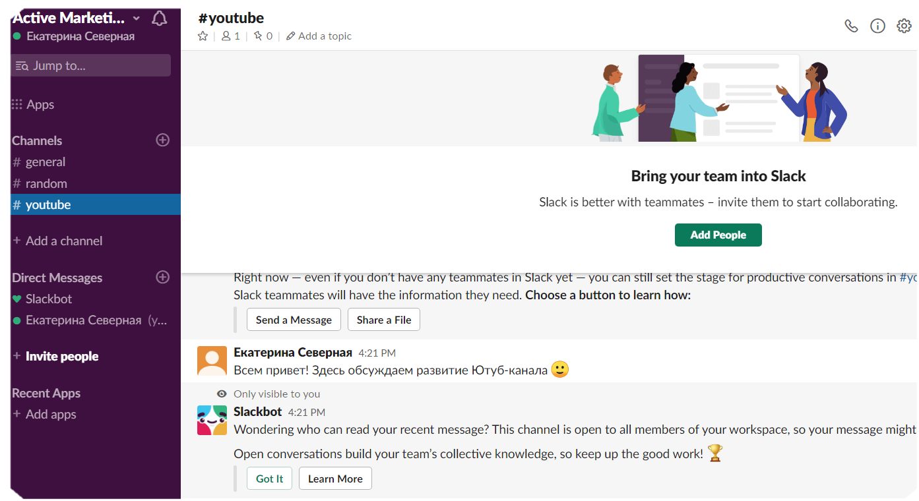Star the youtube channel
The image size is (919, 501).
click(x=203, y=36)
